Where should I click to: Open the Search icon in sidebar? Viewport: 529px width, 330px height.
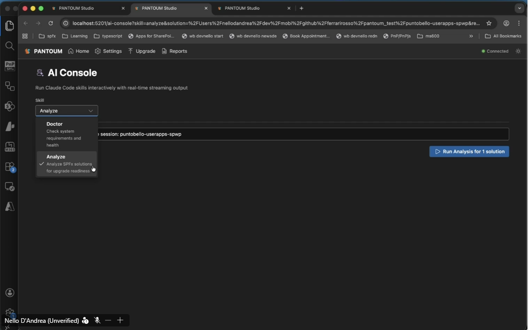pyautogui.click(x=9, y=46)
